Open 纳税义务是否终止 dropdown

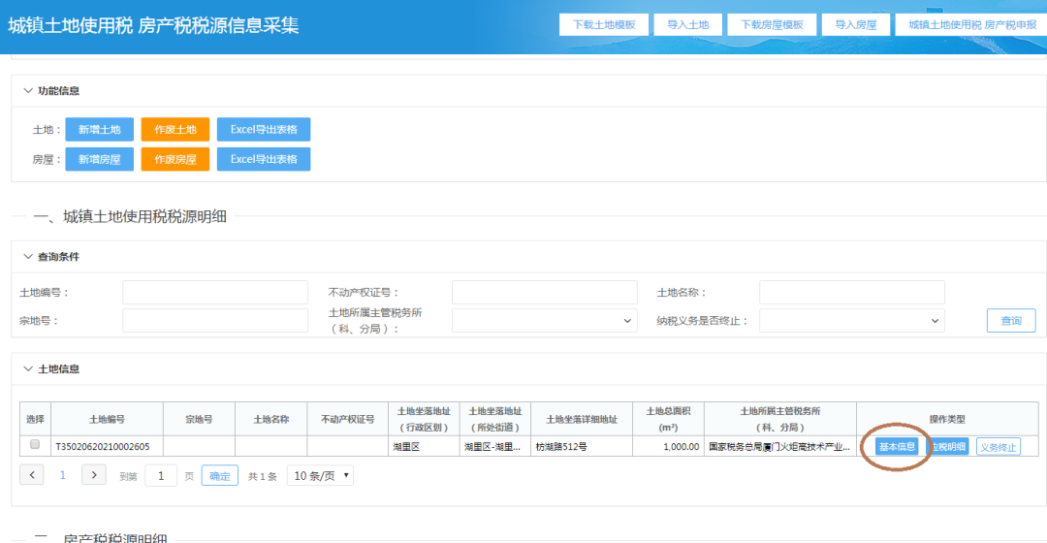852,321
